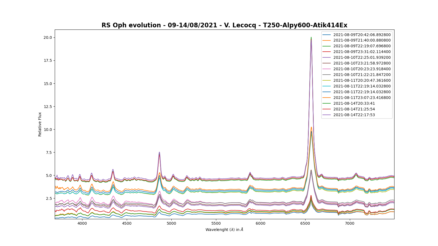Viewport: 438px width, 246px height.
Task: Select legend entry 2021-08-09T20:42:06.892800
Action: 362,35
